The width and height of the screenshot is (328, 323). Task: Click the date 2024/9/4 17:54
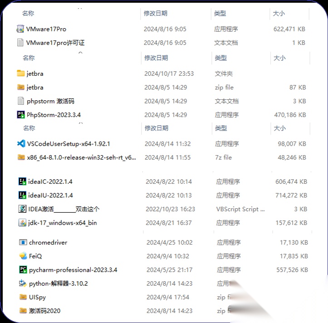click(168, 297)
